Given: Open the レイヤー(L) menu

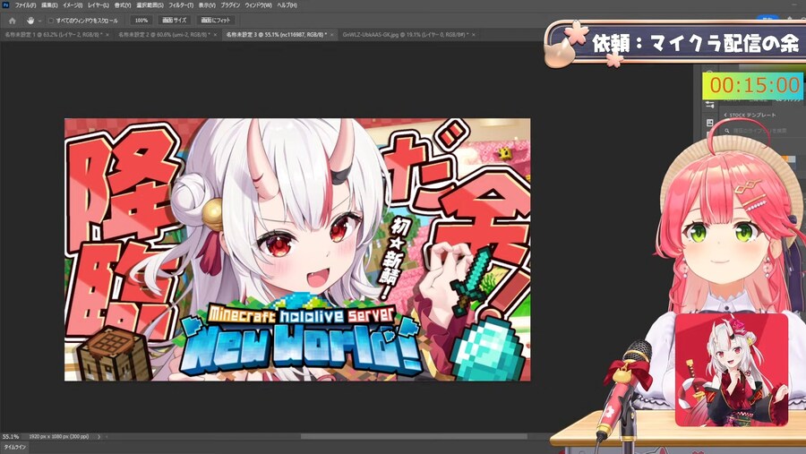Looking at the screenshot, I should pos(99,5).
